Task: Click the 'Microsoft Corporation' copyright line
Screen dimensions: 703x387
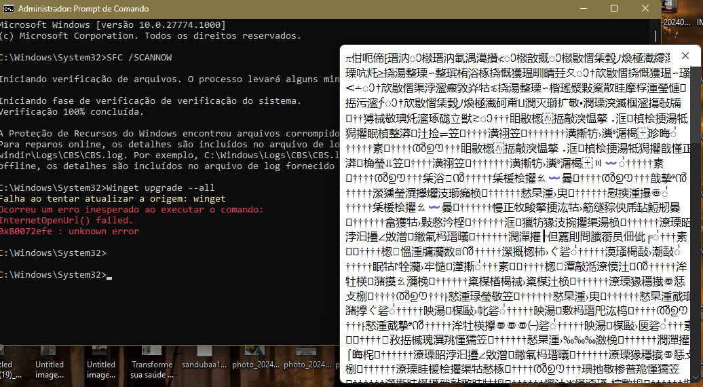Action: tap(151, 35)
